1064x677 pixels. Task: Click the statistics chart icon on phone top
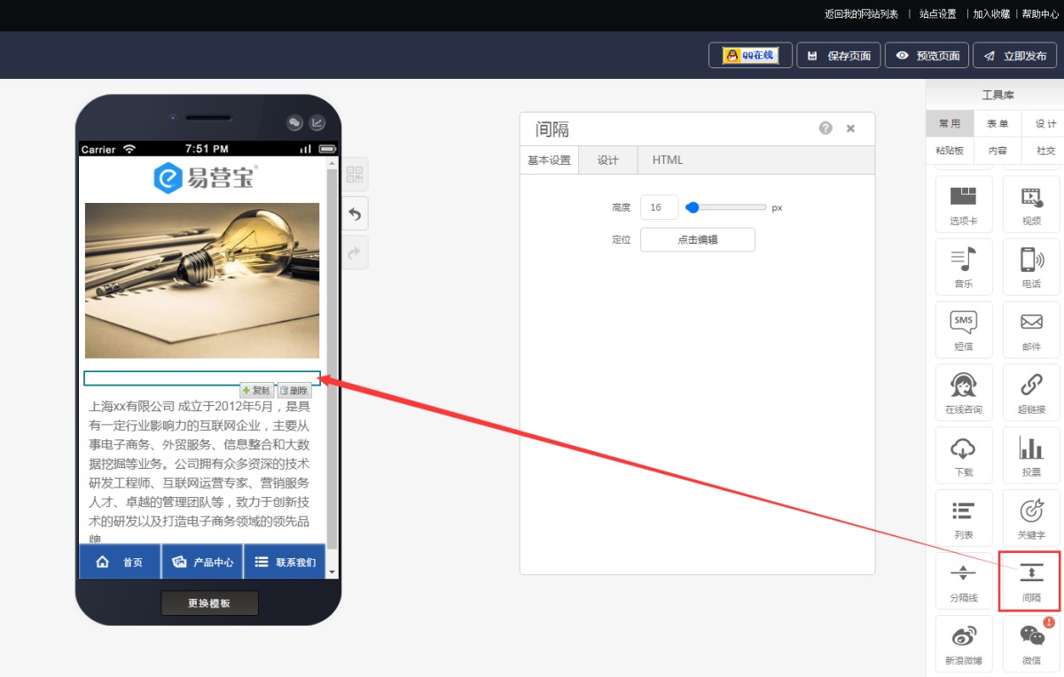pyautogui.click(x=317, y=123)
